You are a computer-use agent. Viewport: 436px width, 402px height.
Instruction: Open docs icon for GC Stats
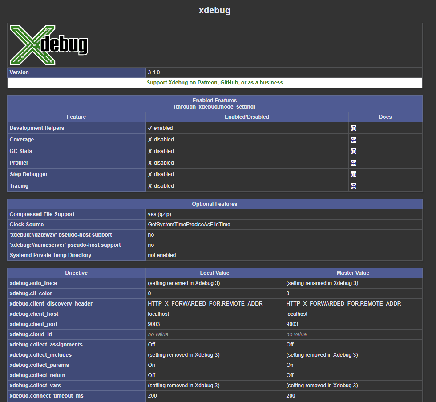tap(354, 151)
